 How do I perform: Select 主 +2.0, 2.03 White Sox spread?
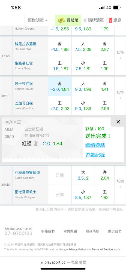coord(60,106)
